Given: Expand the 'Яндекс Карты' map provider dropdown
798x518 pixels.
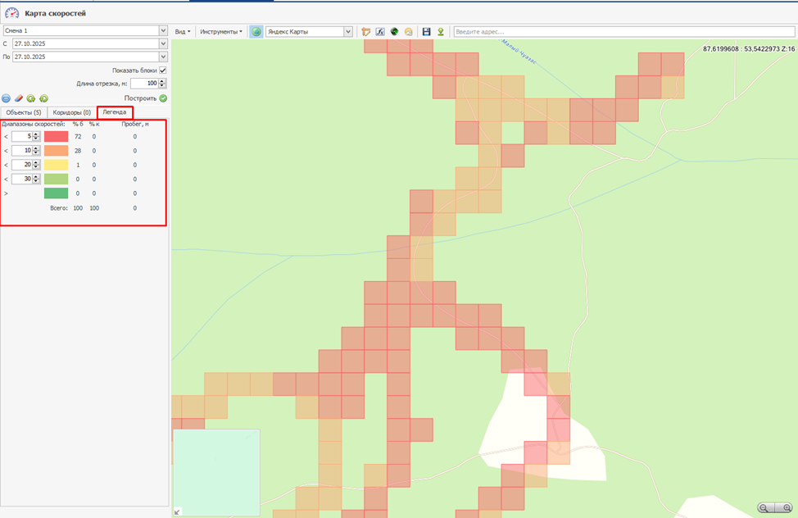Looking at the screenshot, I should click(348, 31).
